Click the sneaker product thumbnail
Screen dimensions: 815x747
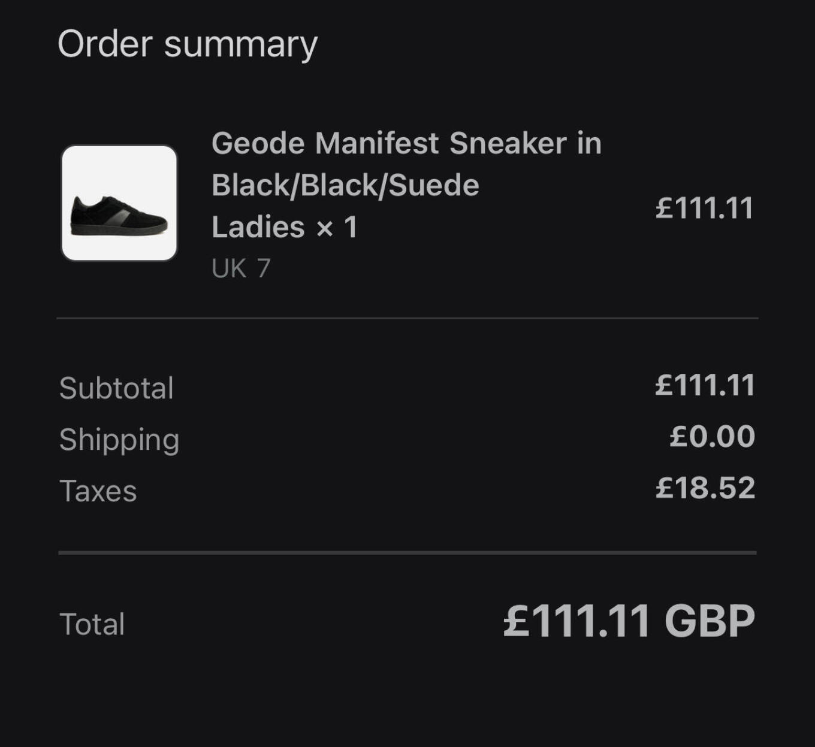[119, 203]
